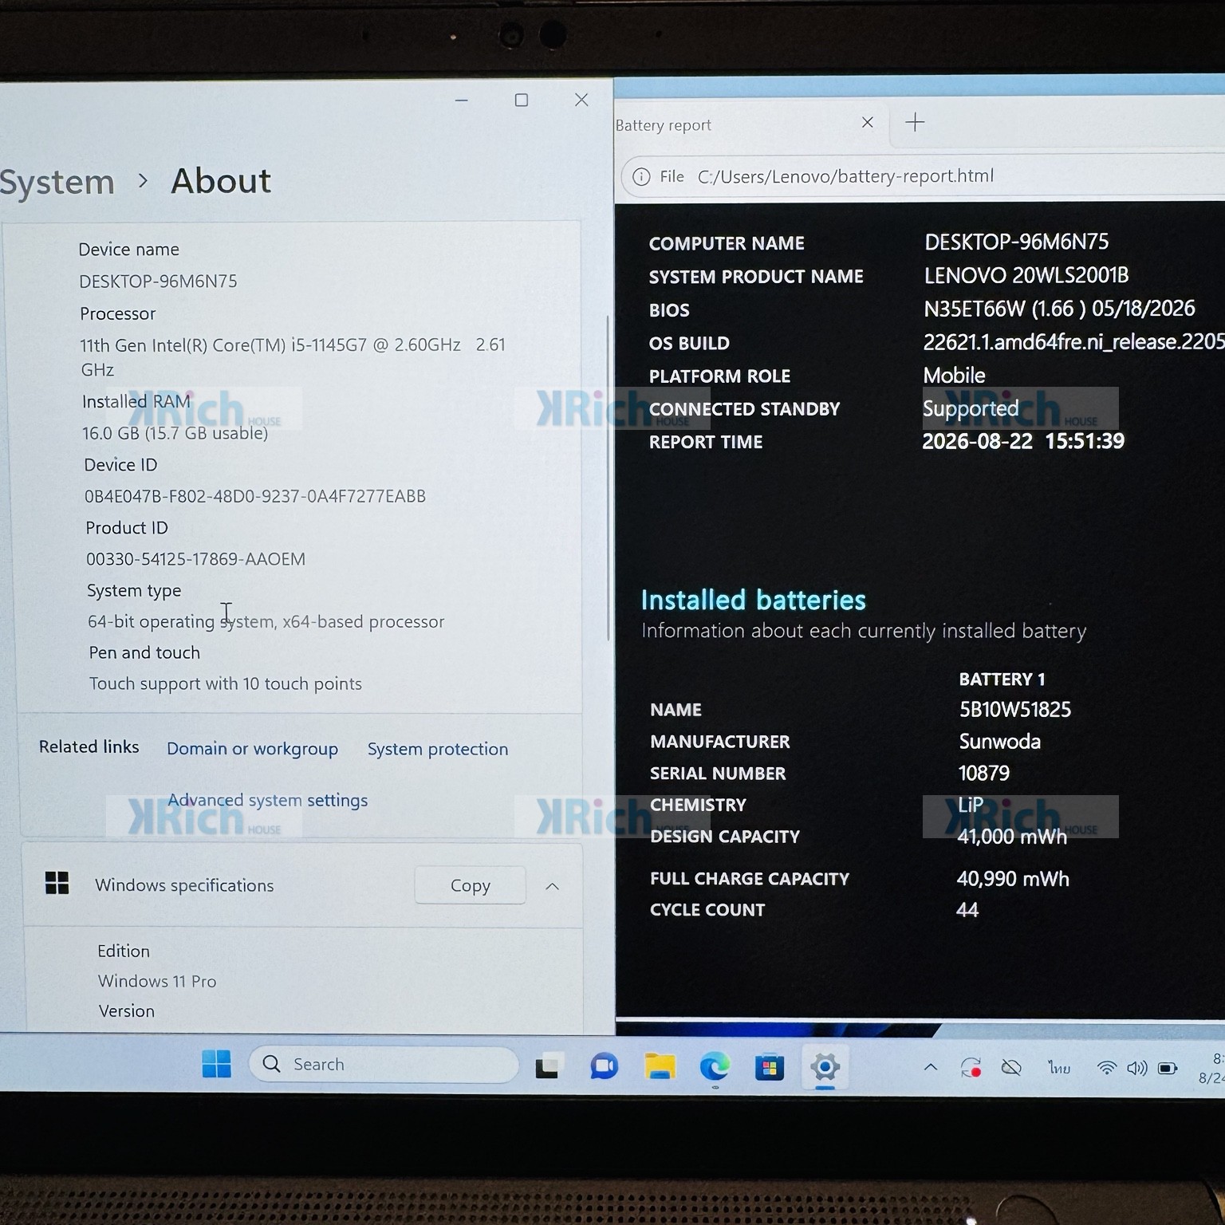Screen dimensions: 1225x1225
Task: Collapse the Windows specifications section
Action: 552,886
